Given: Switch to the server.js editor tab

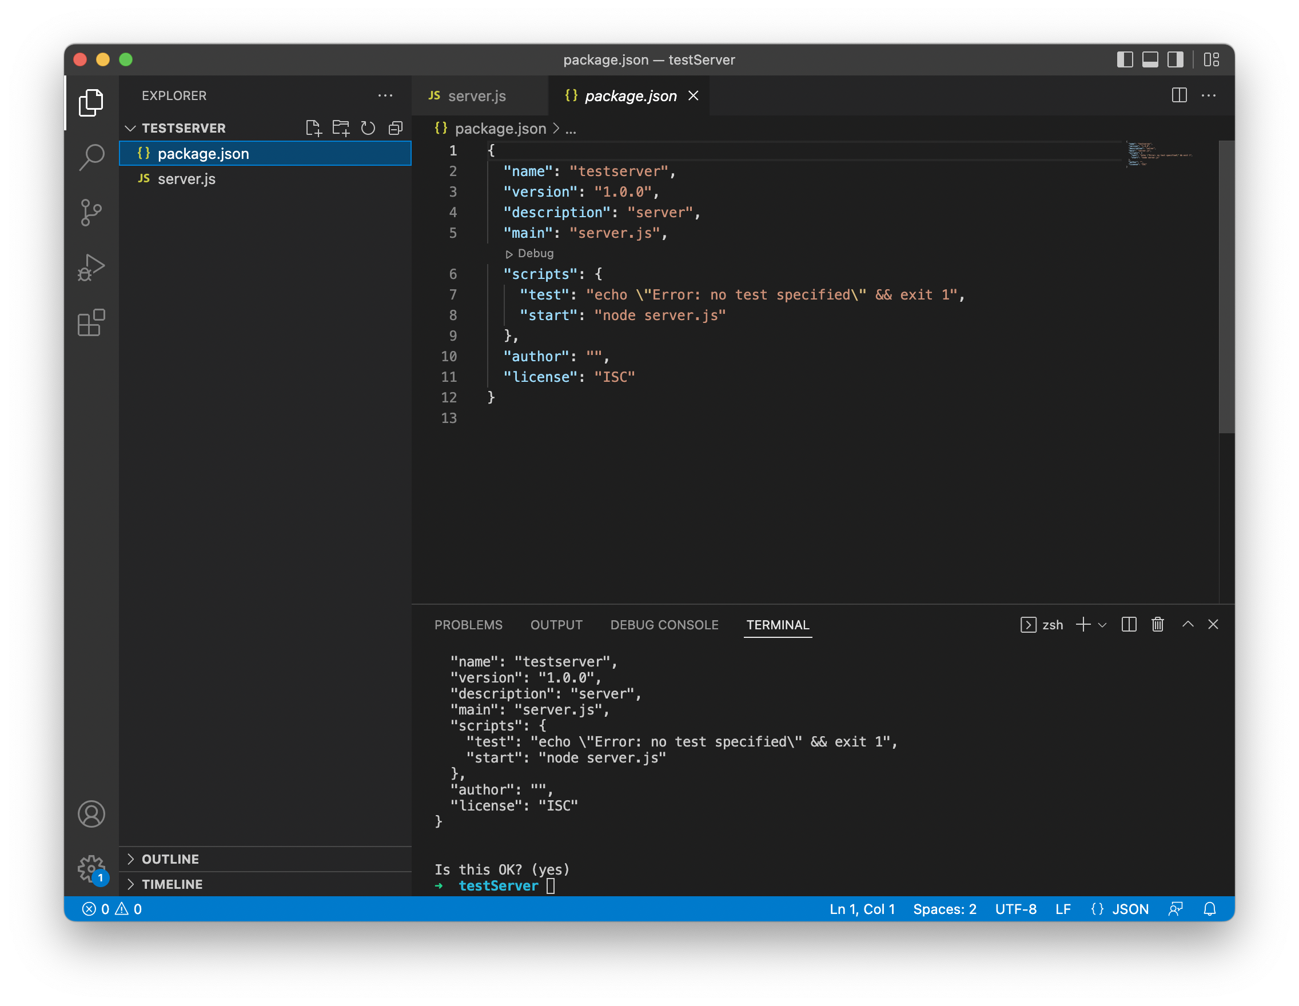Looking at the screenshot, I should pos(476,95).
